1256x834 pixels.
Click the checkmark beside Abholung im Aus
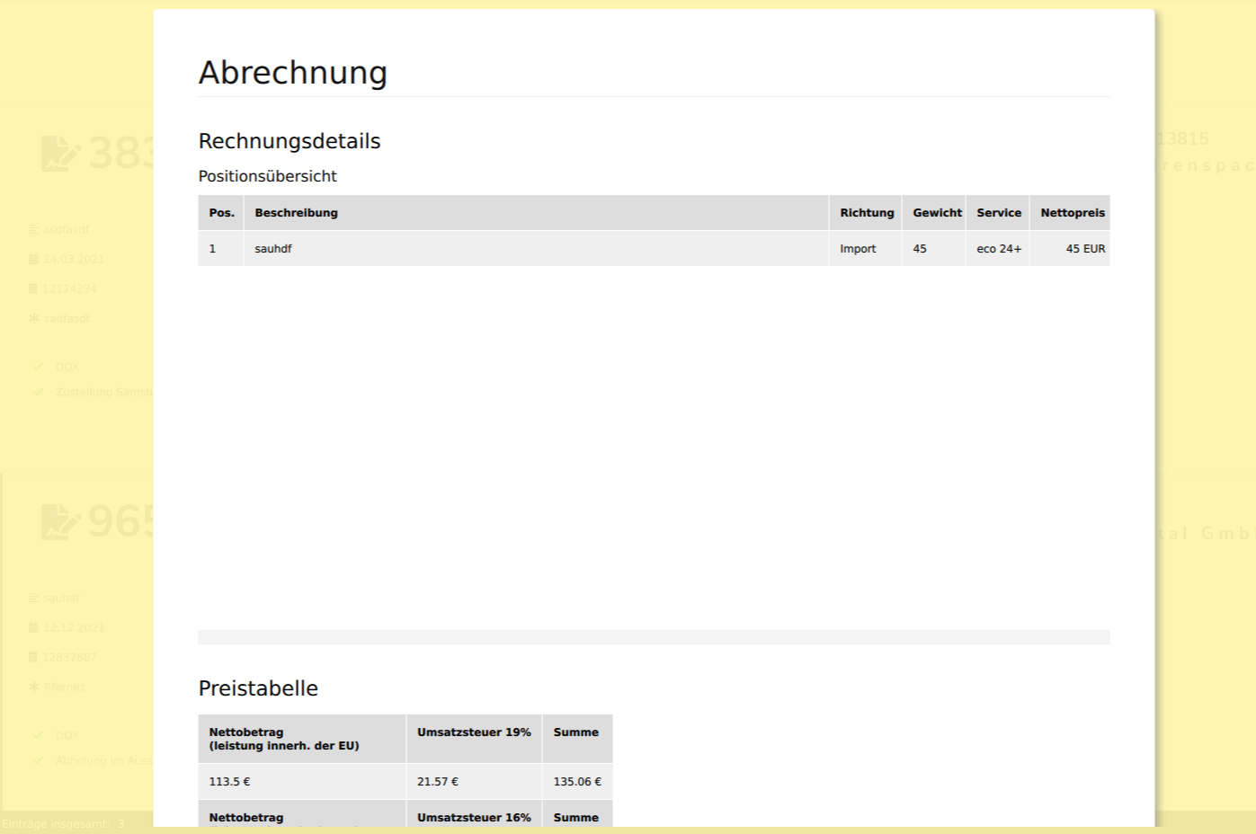[x=38, y=760]
